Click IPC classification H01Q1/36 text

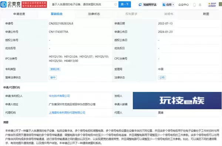click(55, 57)
